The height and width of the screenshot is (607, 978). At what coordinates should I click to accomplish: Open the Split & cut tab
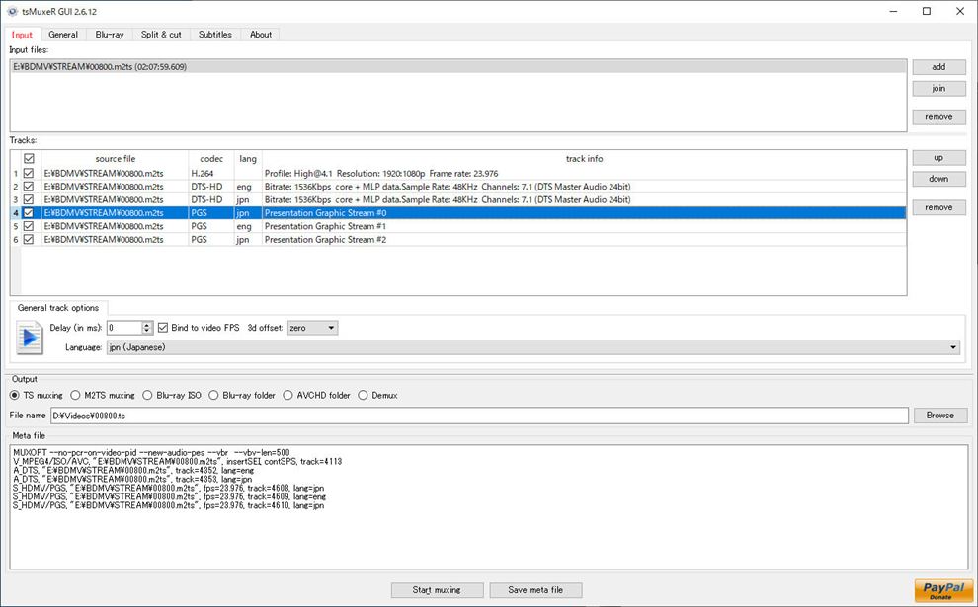[x=161, y=35]
